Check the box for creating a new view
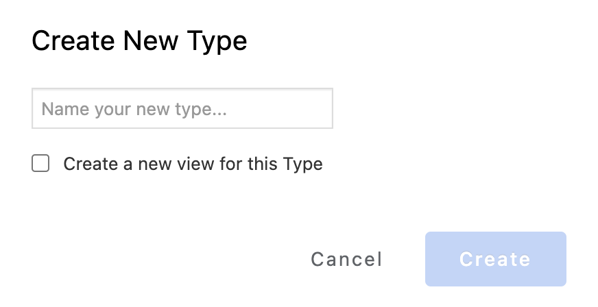Screen dimensions: 598x307 click(40, 164)
